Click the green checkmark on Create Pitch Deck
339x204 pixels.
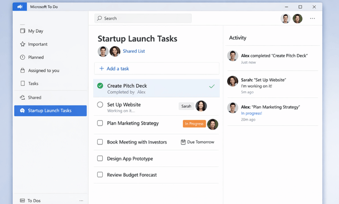pyautogui.click(x=212, y=86)
